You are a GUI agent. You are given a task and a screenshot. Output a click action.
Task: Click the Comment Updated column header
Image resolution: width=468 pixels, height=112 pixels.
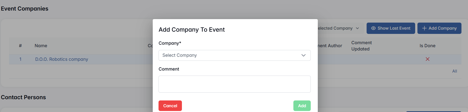pyautogui.click(x=361, y=46)
